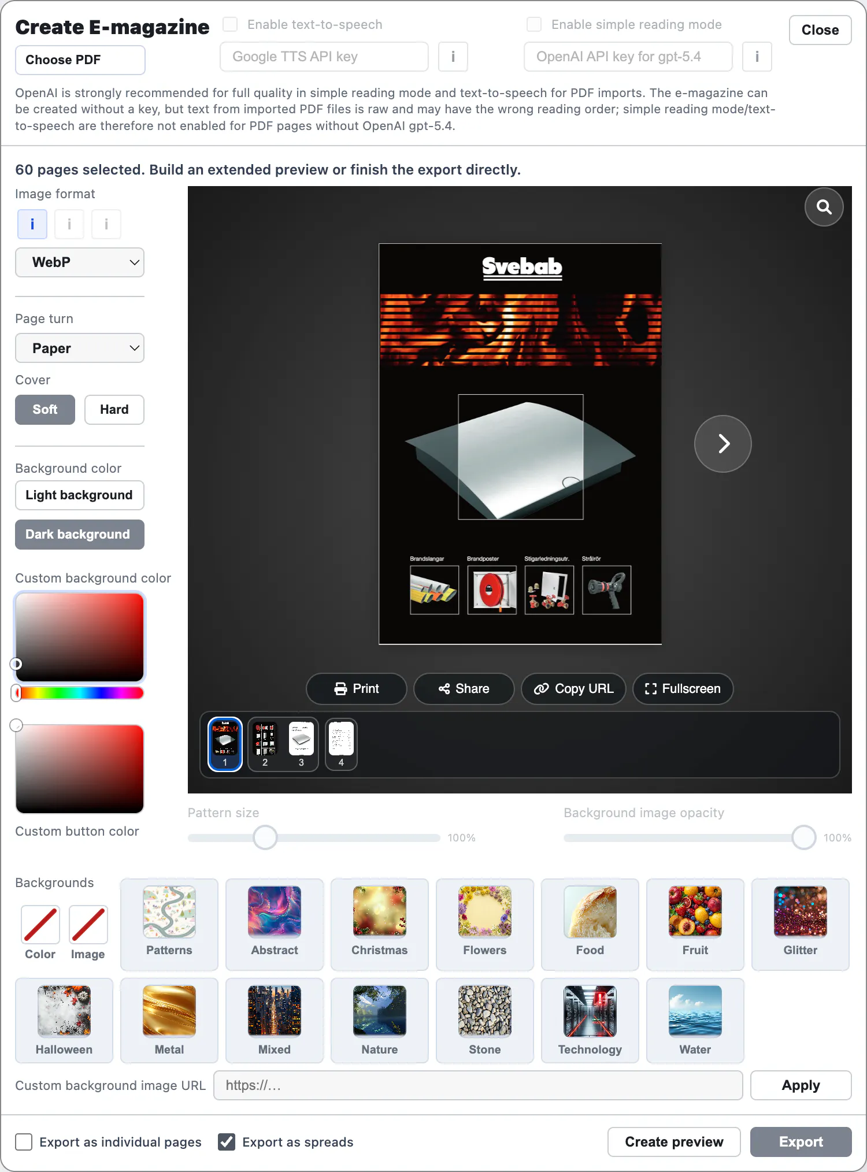
Task: Select Soft cover option
Action: (45, 410)
